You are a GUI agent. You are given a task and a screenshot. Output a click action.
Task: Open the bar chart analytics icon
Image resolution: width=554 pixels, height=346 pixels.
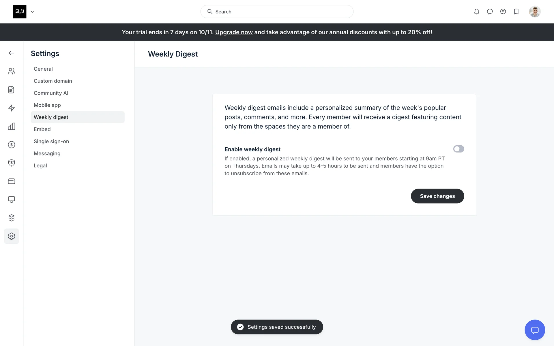[x=12, y=126]
